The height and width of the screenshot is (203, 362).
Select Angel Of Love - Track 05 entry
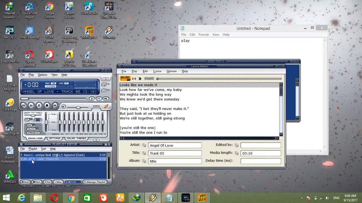[63, 159]
